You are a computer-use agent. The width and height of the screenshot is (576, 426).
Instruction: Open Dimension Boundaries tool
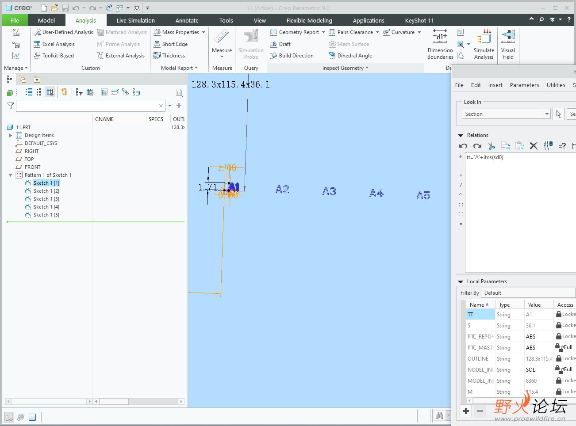pos(440,44)
